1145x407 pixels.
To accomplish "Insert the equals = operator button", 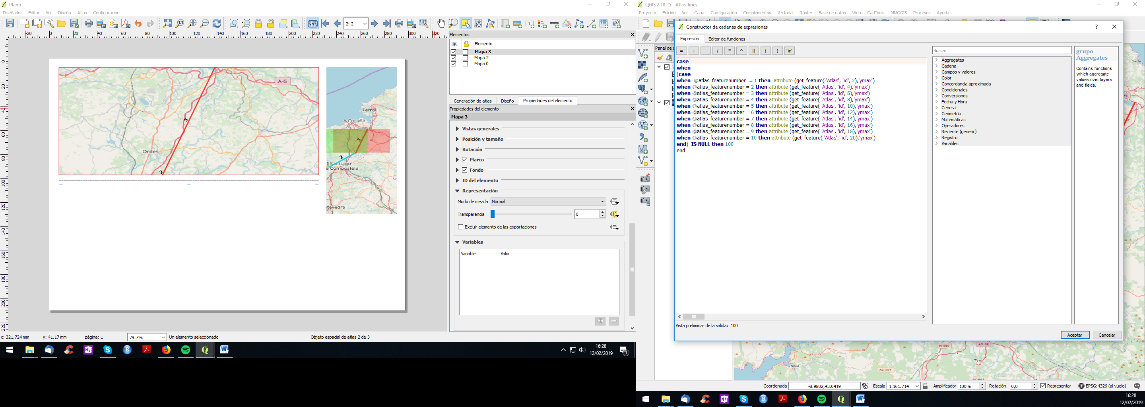I will [x=681, y=50].
